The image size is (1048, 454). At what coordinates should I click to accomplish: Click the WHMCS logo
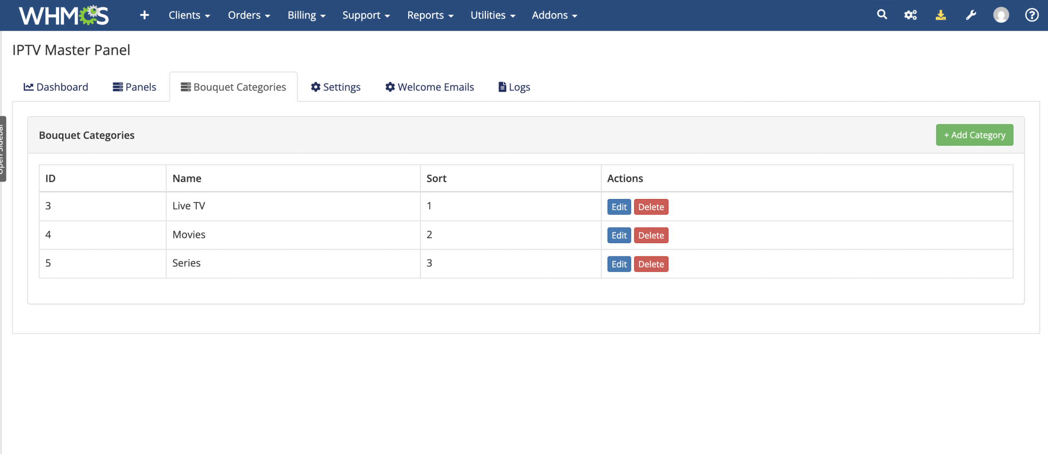point(63,15)
